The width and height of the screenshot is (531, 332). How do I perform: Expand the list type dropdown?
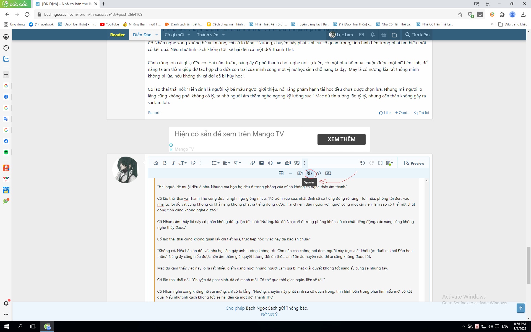215,163
